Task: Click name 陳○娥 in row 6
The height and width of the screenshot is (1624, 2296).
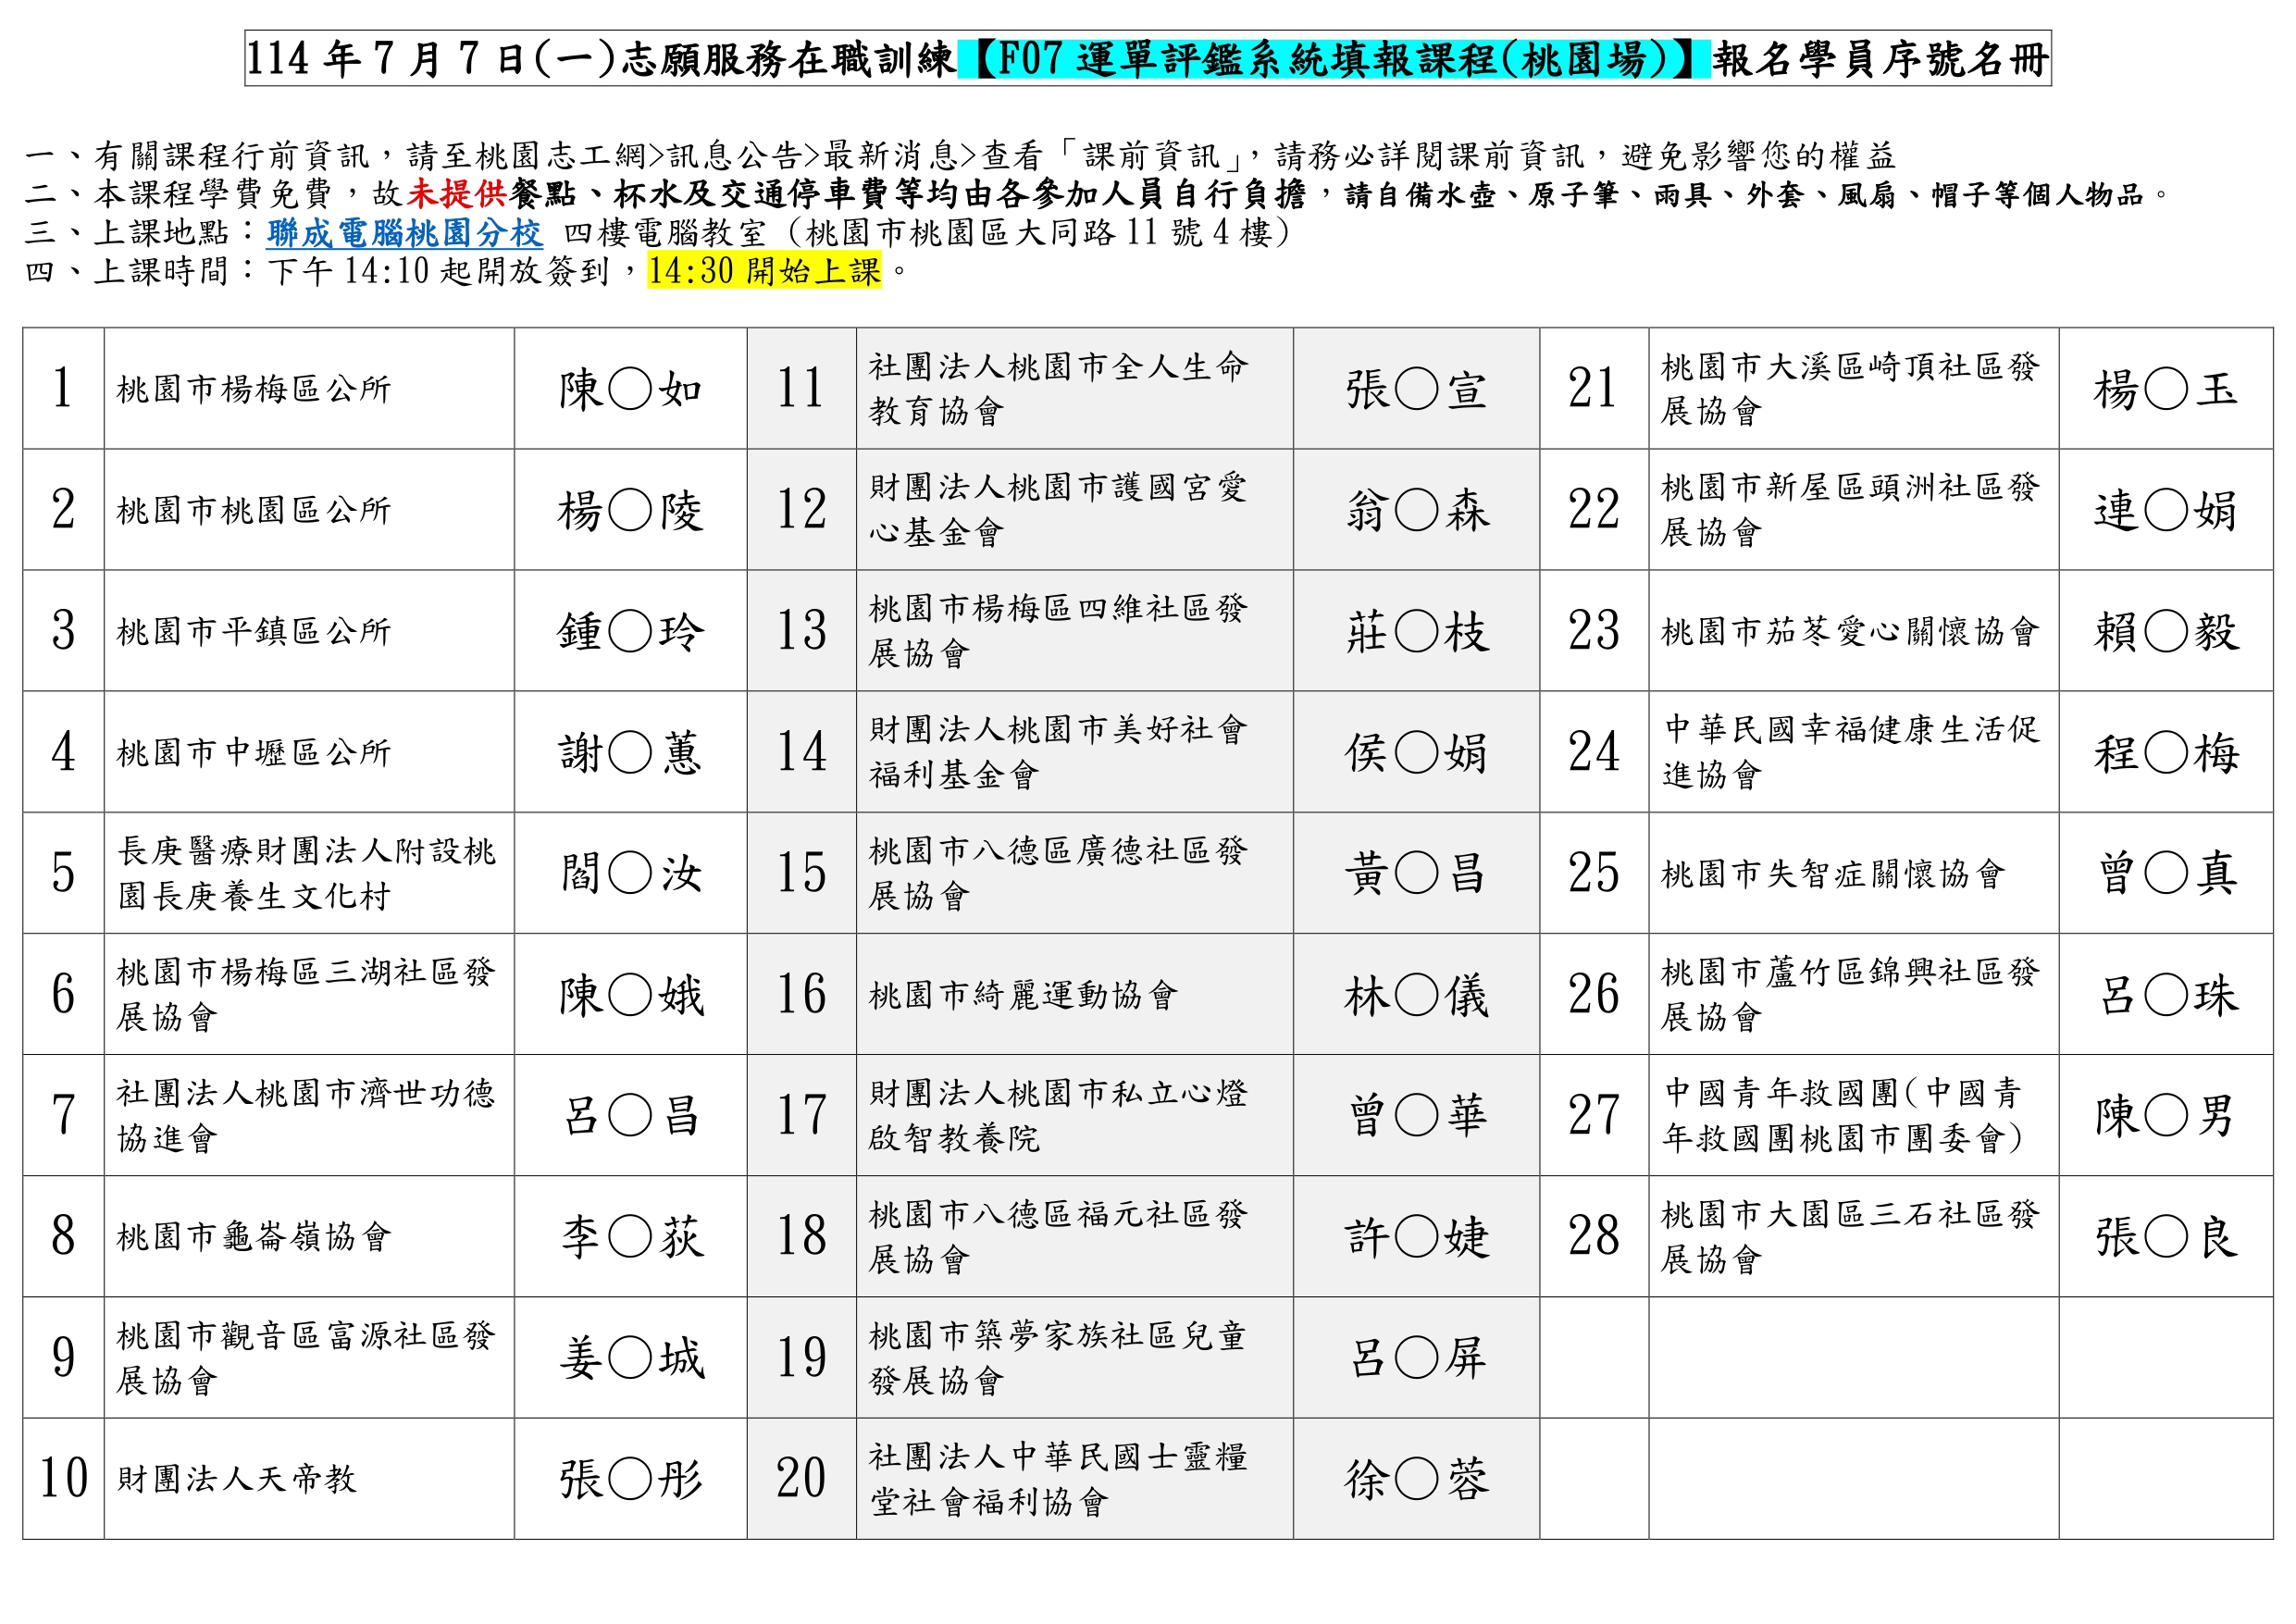Action: pyautogui.click(x=631, y=995)
